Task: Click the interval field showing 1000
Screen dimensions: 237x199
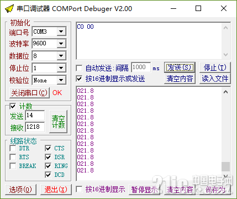Action: point(141,67)
